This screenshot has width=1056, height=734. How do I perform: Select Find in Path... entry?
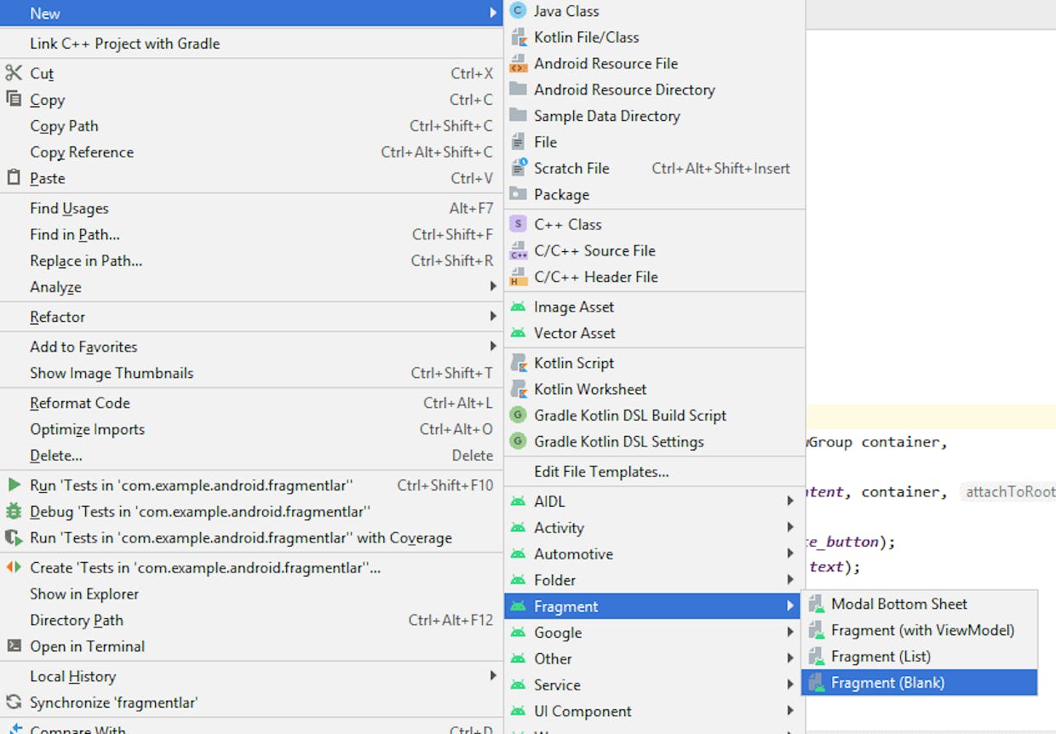(251, 235)
